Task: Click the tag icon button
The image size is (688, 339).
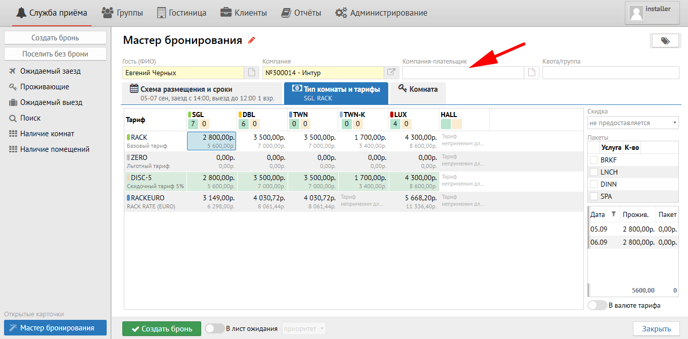Action: click(665, 41)
